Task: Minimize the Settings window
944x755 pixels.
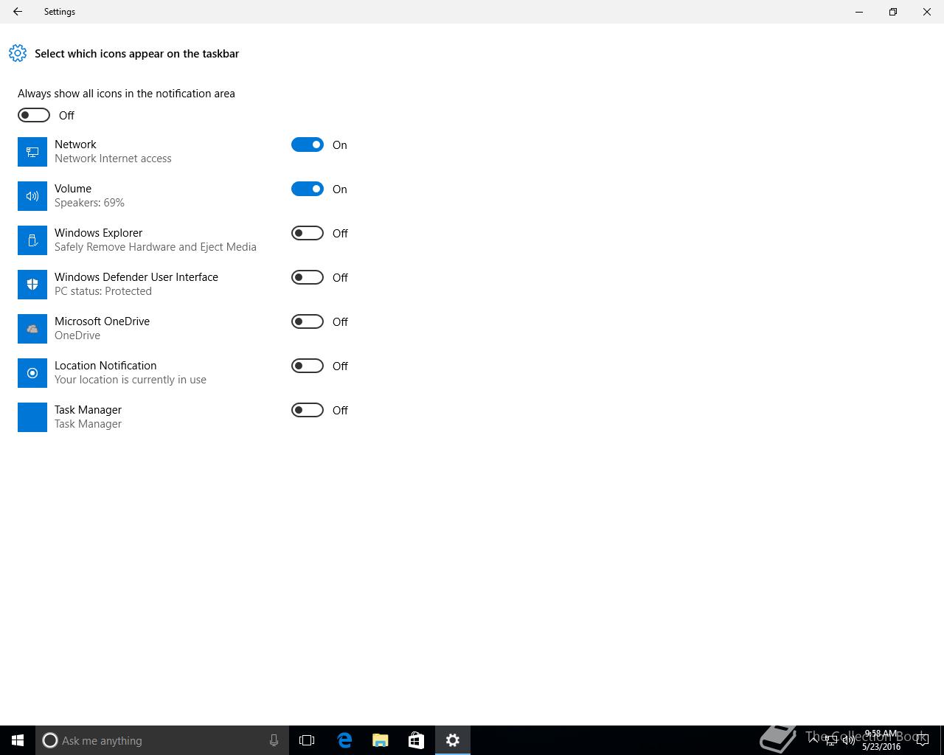Action: [x=859, y=12]
